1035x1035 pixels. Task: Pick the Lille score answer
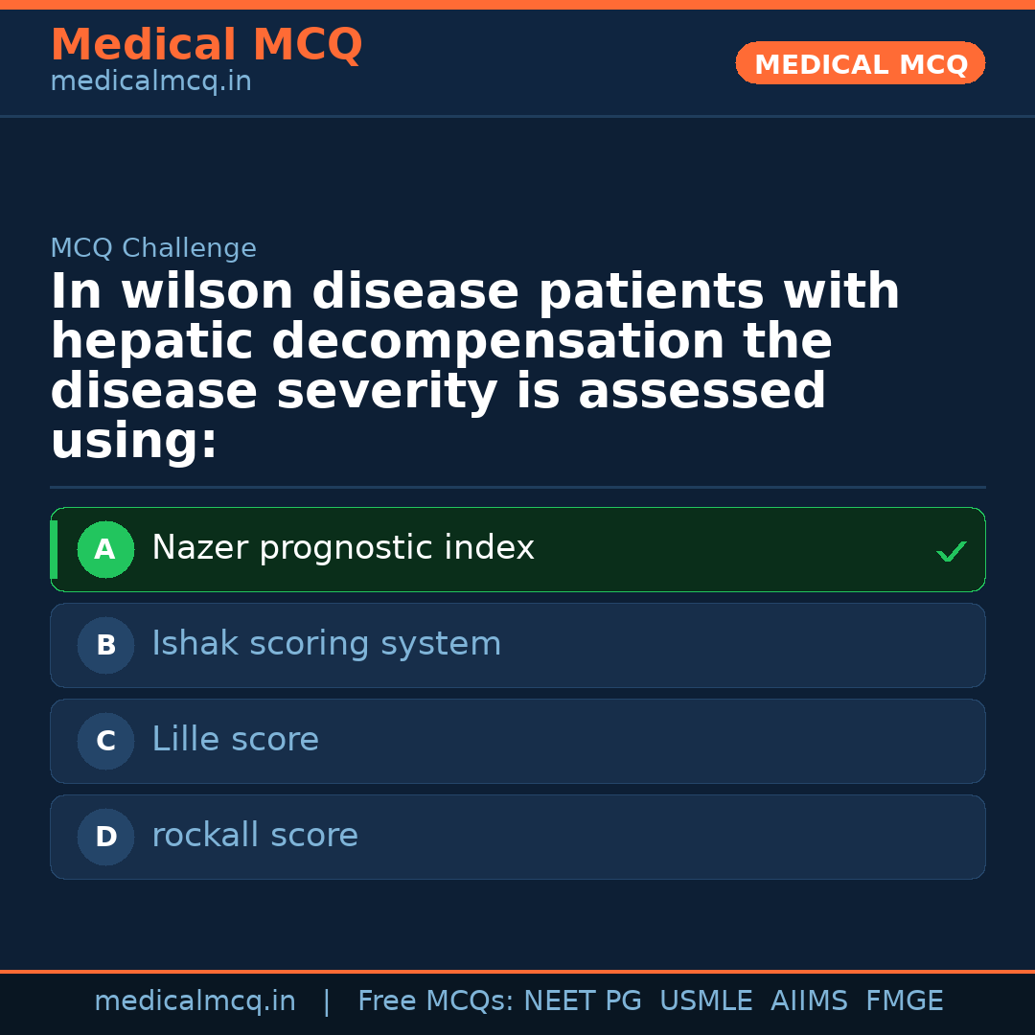(235, 740)
